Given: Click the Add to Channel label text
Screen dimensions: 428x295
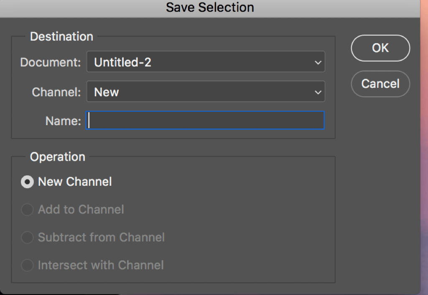Looking at the screenshot, I should point(81,210).
